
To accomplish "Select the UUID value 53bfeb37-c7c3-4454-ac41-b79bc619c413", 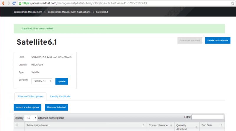I will coord(51,57).
